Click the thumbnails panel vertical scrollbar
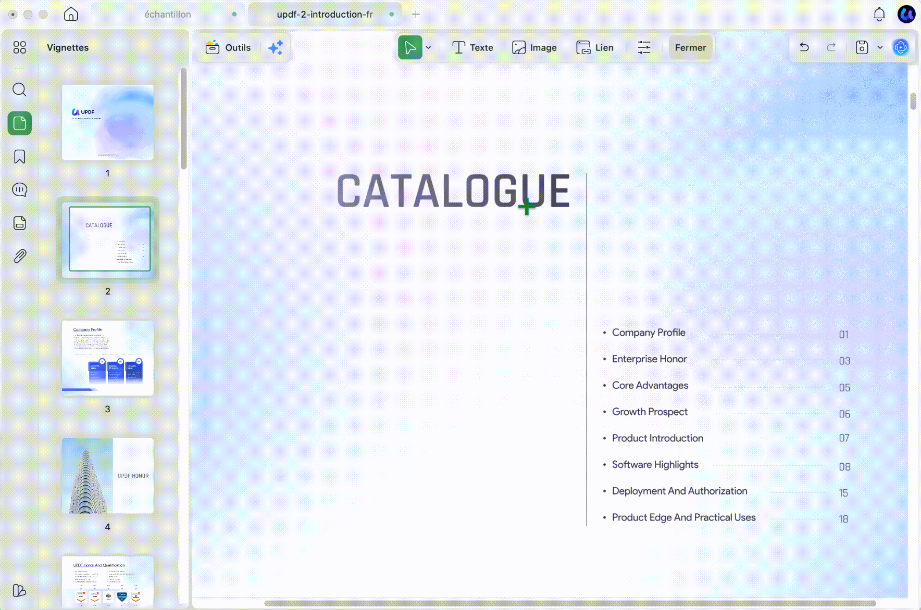Screen dimensions: 921x610 click(183, 119)
